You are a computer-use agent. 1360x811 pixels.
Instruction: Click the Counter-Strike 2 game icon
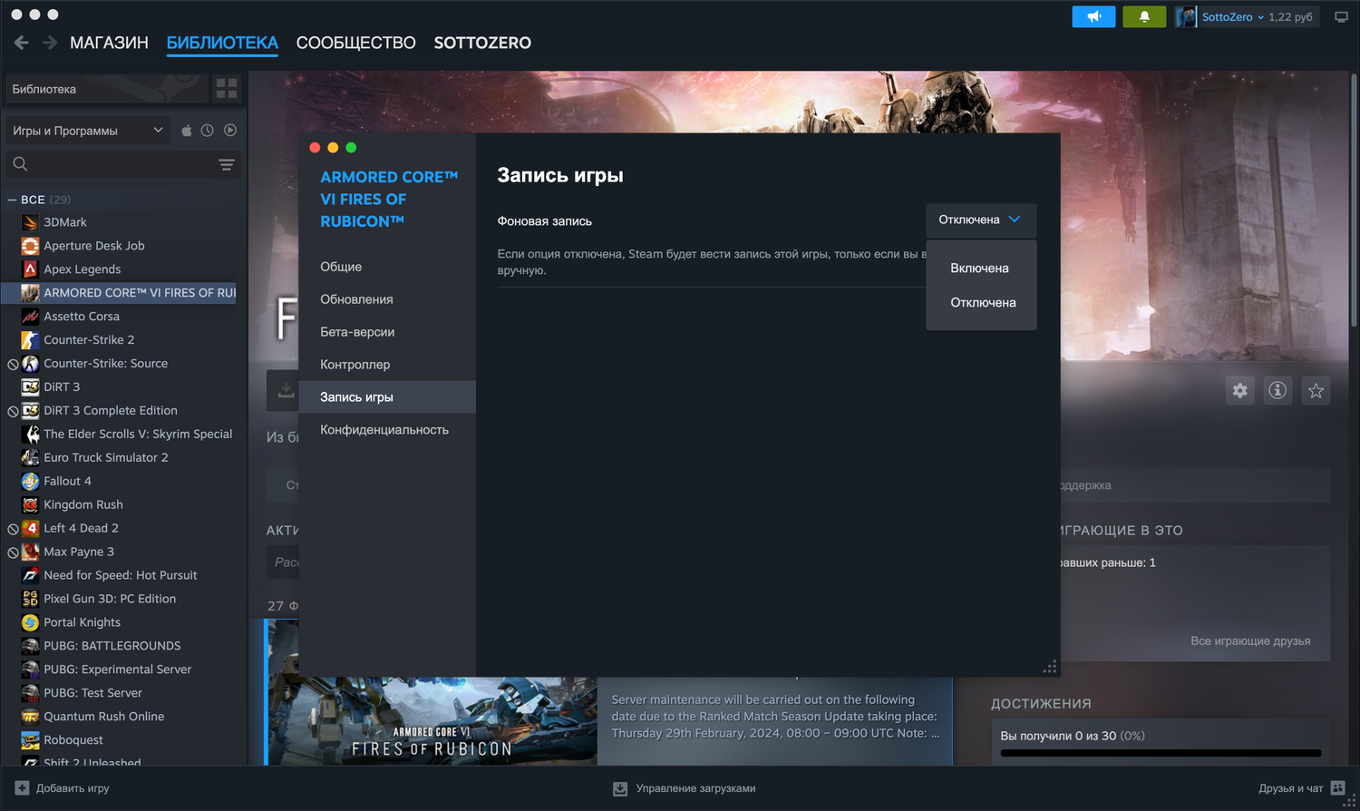coord(30,340)
